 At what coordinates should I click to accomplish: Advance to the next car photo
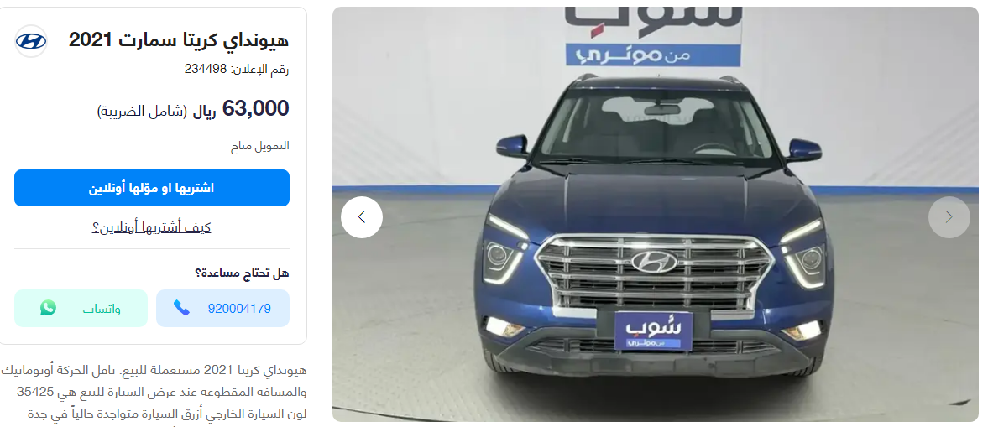click(x=949, y=217)
